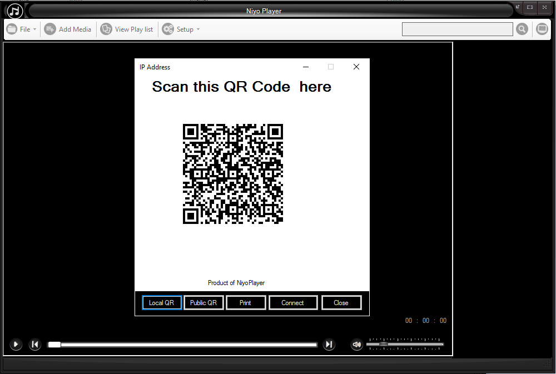
Task: Click the 00 : 00 : 00 time display
Action: coord(425,321)
